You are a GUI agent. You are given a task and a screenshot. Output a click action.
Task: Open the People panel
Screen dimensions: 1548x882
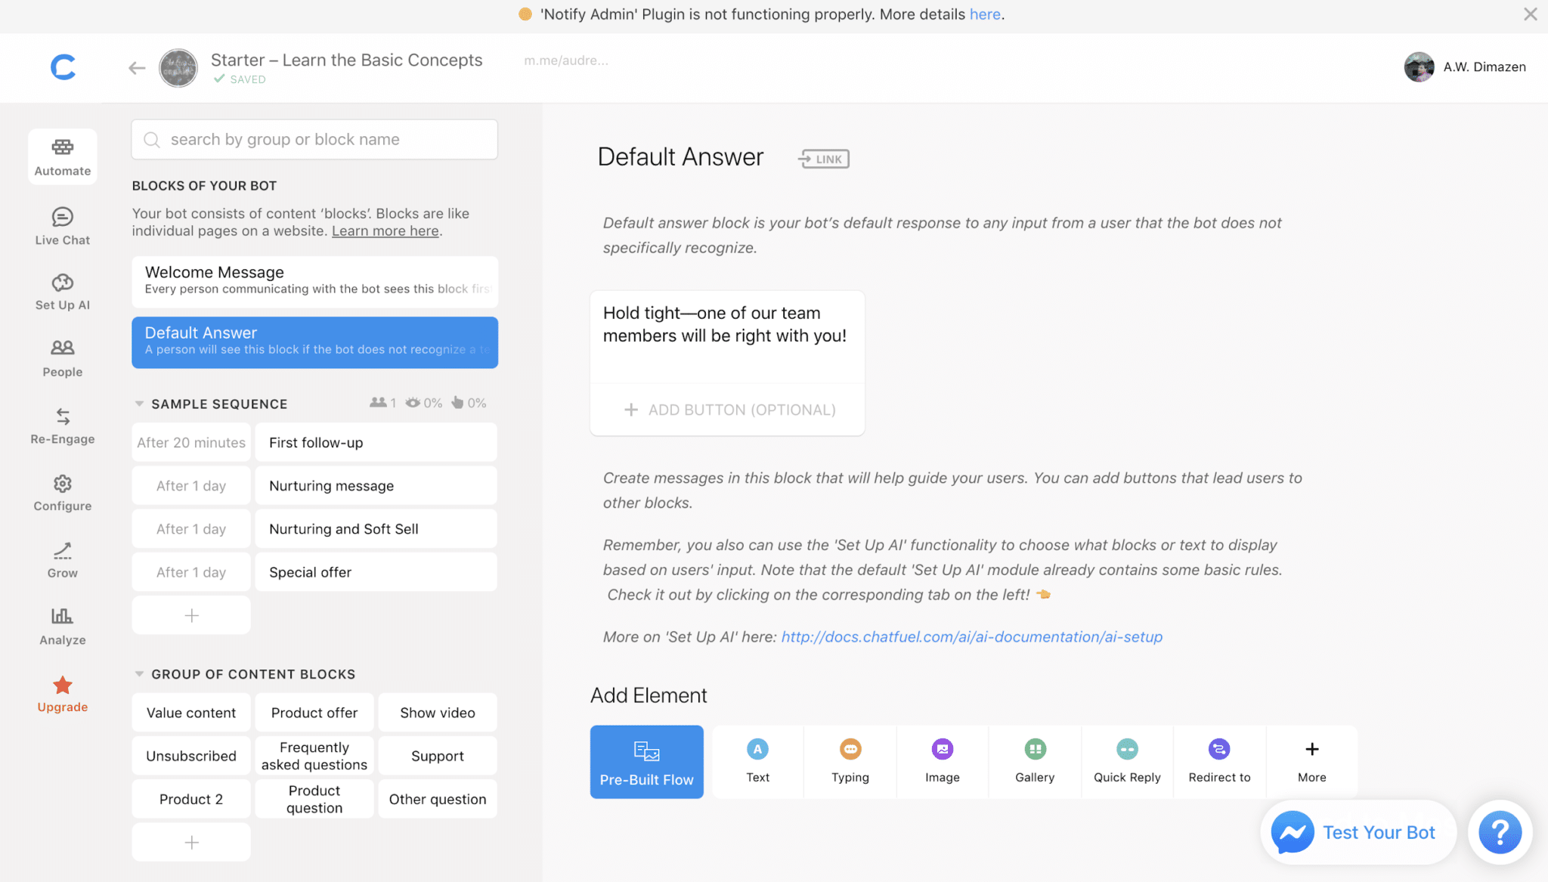point(62,357)
